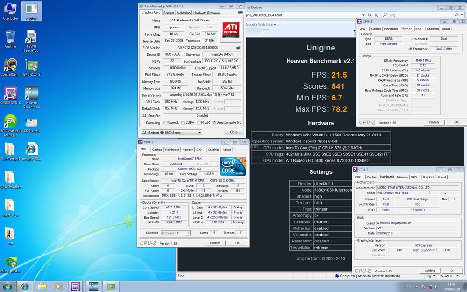Click the "Min FPS: 6.7" result text
Viewport: 467px width, 292px height.
pyautogui.click(x=319, y=98)
